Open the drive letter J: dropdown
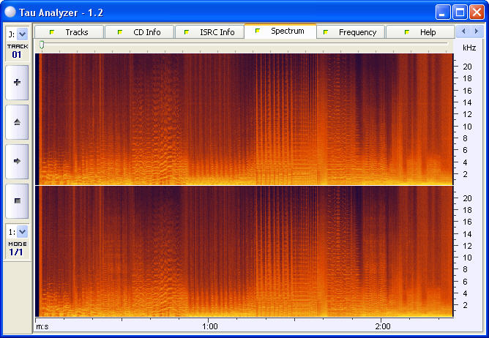489x338 pixels. coord(22,34)
